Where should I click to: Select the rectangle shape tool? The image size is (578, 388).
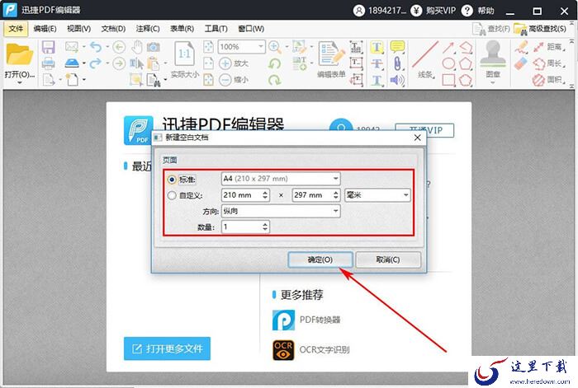[x=448, y=80]
